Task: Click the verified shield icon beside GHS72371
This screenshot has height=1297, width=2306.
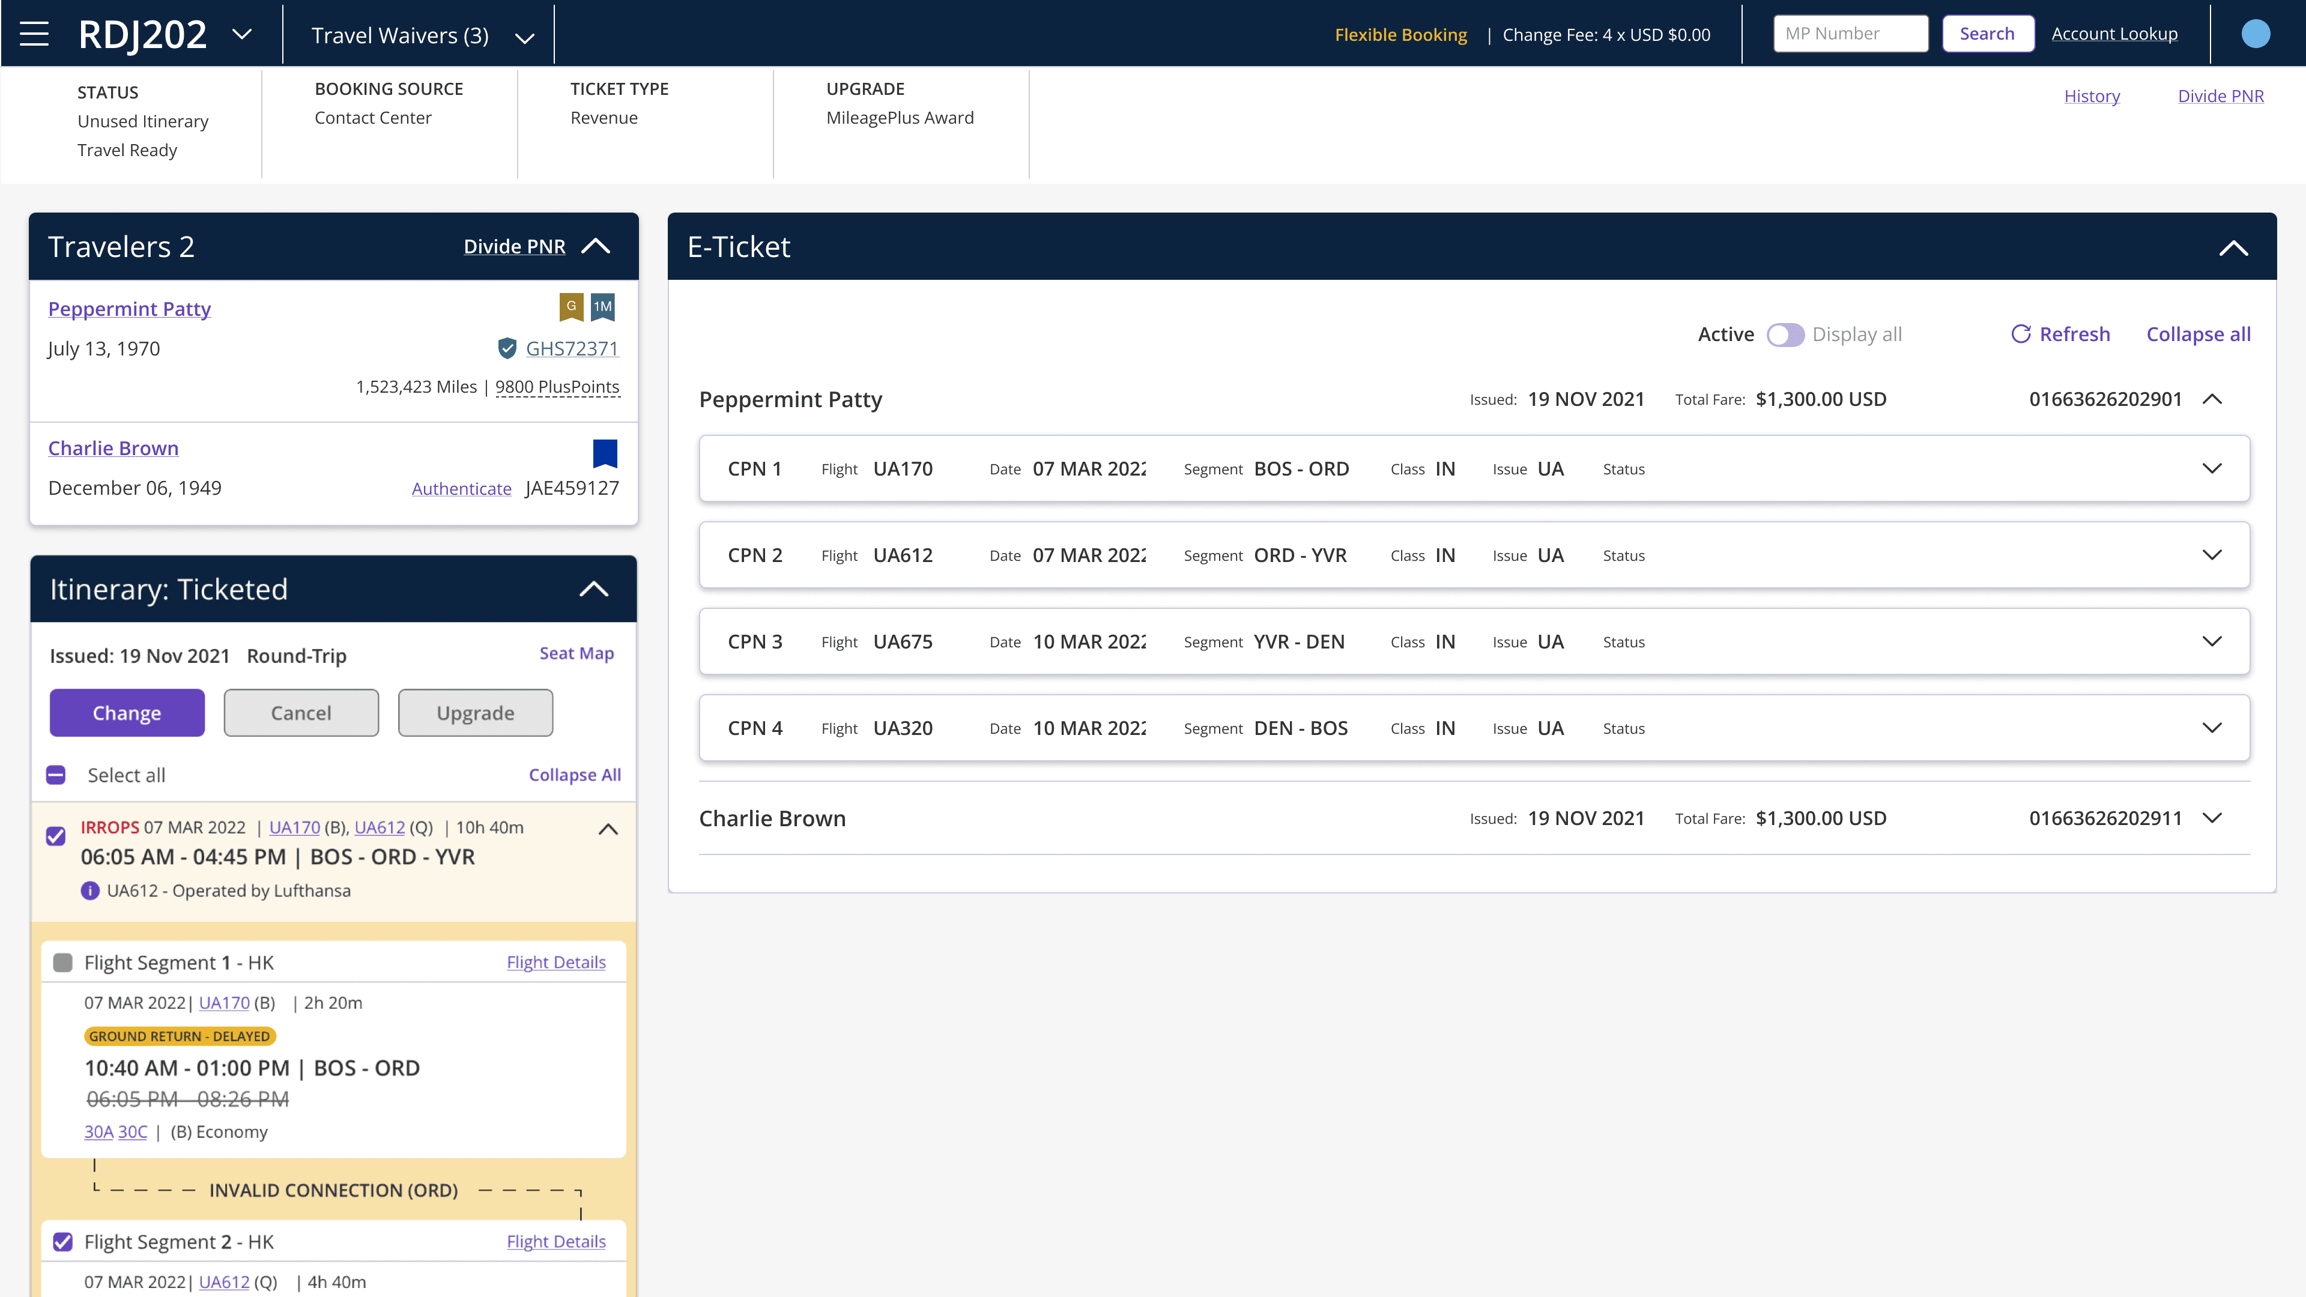Action: pos(507,348)
